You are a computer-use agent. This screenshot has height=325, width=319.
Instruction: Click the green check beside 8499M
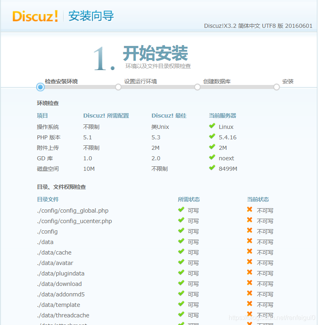(212, 168)
